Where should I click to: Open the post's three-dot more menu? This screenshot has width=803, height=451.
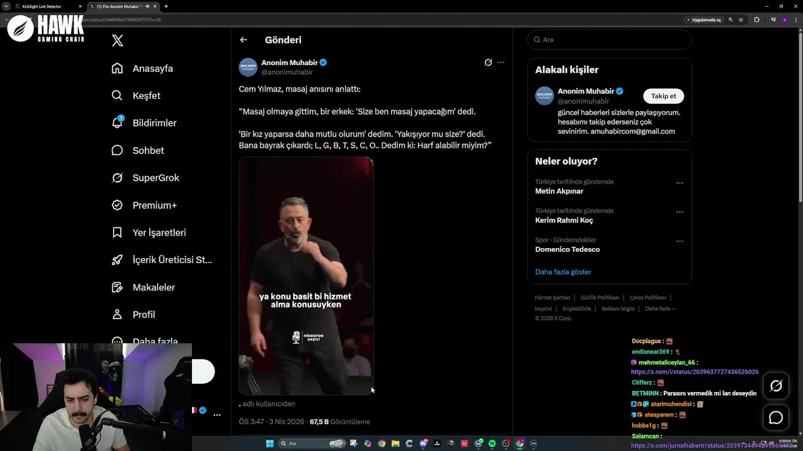pos(501,62)
